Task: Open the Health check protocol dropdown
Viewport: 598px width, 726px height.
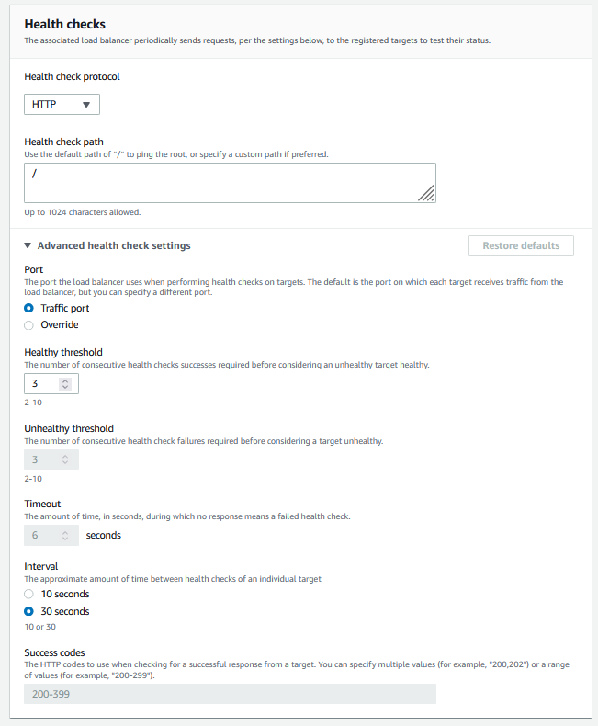Action: point(62,105)
